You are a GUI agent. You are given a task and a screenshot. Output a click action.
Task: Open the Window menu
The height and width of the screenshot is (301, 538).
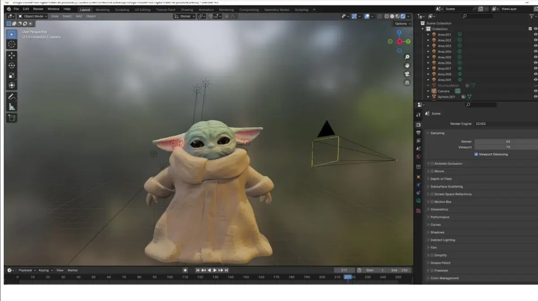pyautogui.click(x=53, y=9)
